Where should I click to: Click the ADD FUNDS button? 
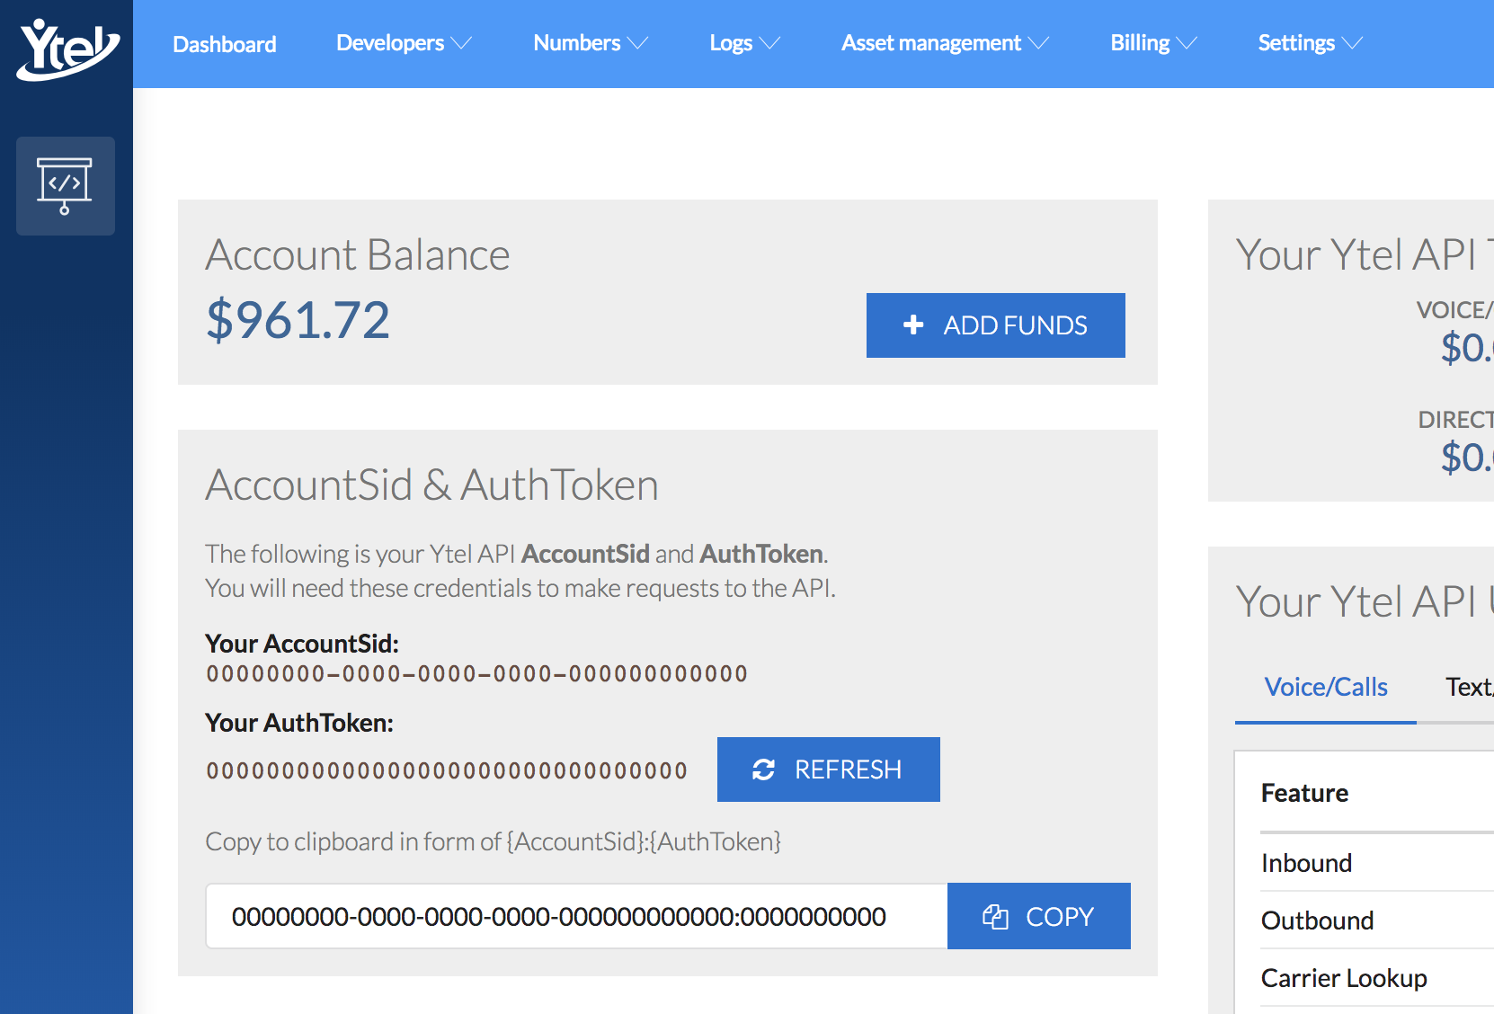pos(996,325)
